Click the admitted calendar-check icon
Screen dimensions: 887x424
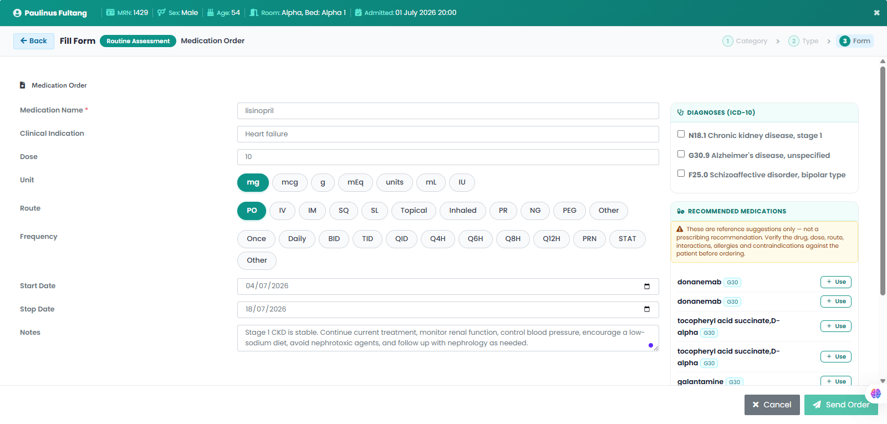[x=358, y=12]
